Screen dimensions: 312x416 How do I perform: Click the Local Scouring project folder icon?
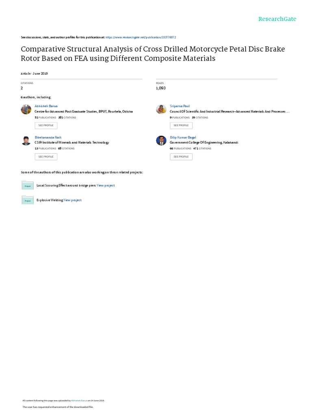tap(28, 185)
